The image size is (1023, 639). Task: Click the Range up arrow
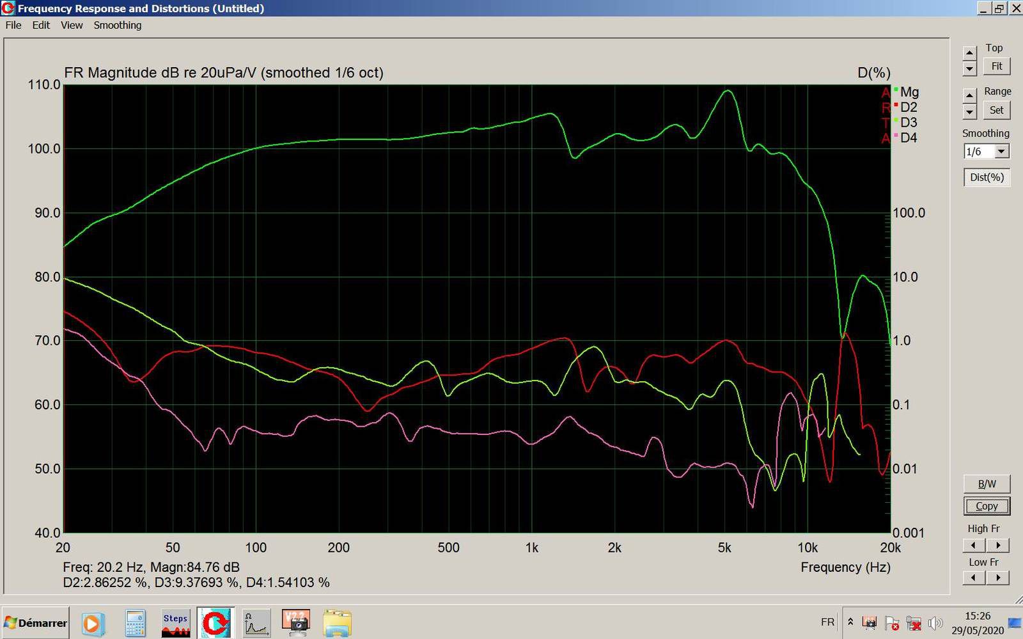pos(970,95)
